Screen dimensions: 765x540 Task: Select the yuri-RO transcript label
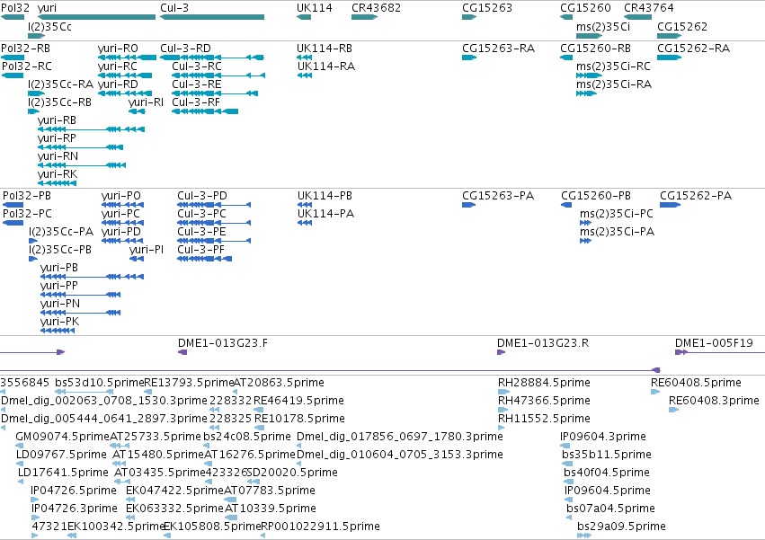click(118, 49)
